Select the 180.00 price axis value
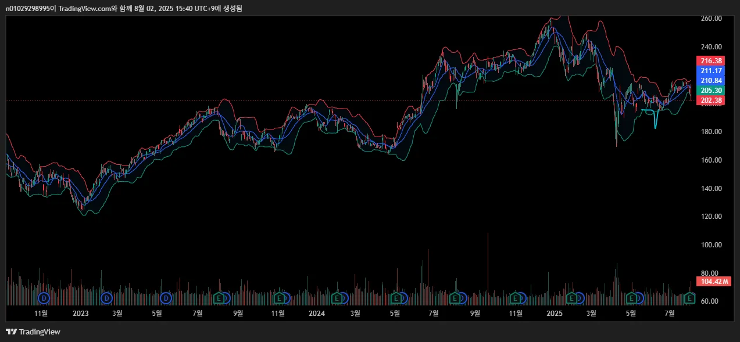The image size is (740, 342). 711,132
